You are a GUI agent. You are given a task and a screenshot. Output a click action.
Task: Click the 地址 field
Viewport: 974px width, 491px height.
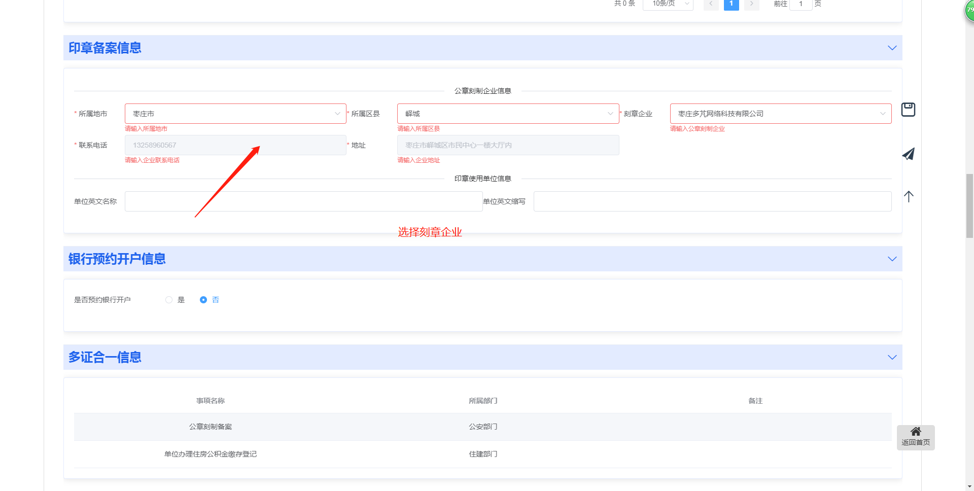pyautogui.click(x=508, y=145)
